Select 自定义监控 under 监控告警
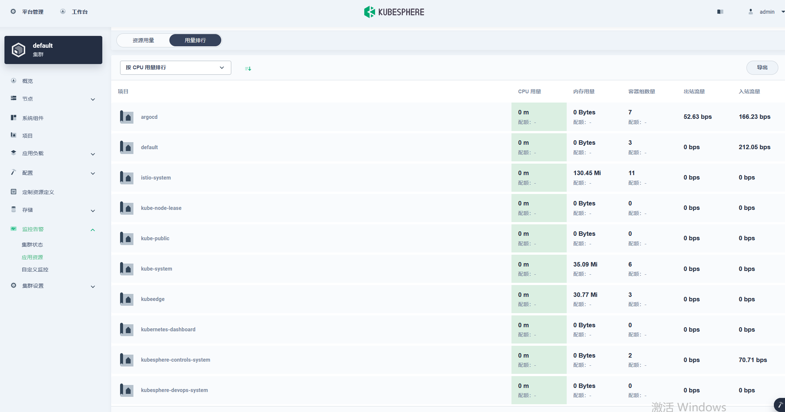 coord(34,269)
